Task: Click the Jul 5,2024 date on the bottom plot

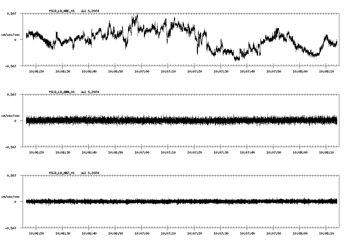Action: click(x=90, y=173)
